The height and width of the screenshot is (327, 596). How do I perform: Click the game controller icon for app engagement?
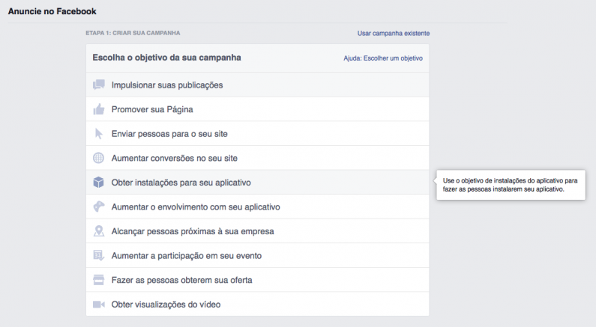(x=99, y=207)
